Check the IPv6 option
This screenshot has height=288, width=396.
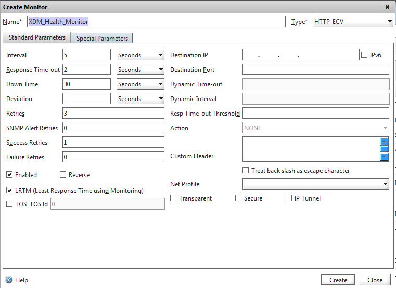364,55
